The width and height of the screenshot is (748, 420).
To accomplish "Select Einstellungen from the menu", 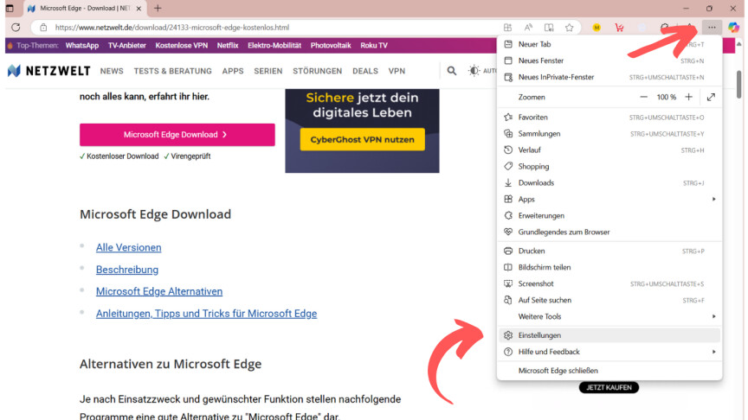I will 539,335.
